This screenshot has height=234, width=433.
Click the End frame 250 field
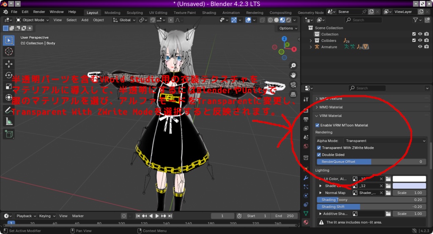pyautogui.click(x=284, y=216)
